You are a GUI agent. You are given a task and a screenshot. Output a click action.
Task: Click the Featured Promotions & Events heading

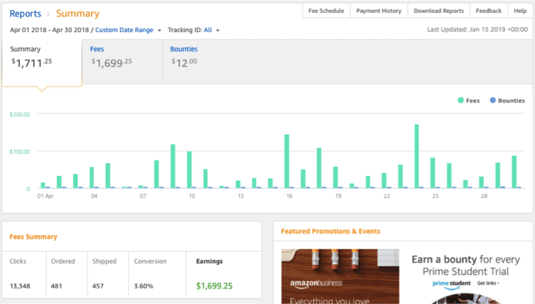[330, 231]
